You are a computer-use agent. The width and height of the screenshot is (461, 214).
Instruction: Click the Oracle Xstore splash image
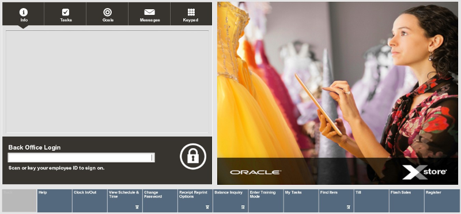tap(338, 93)
